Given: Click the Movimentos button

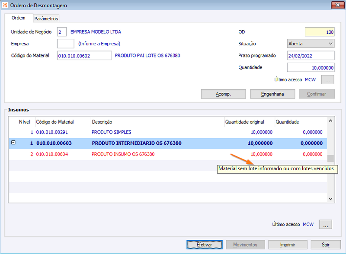Looking at the screenshot, I should (245, 245).
